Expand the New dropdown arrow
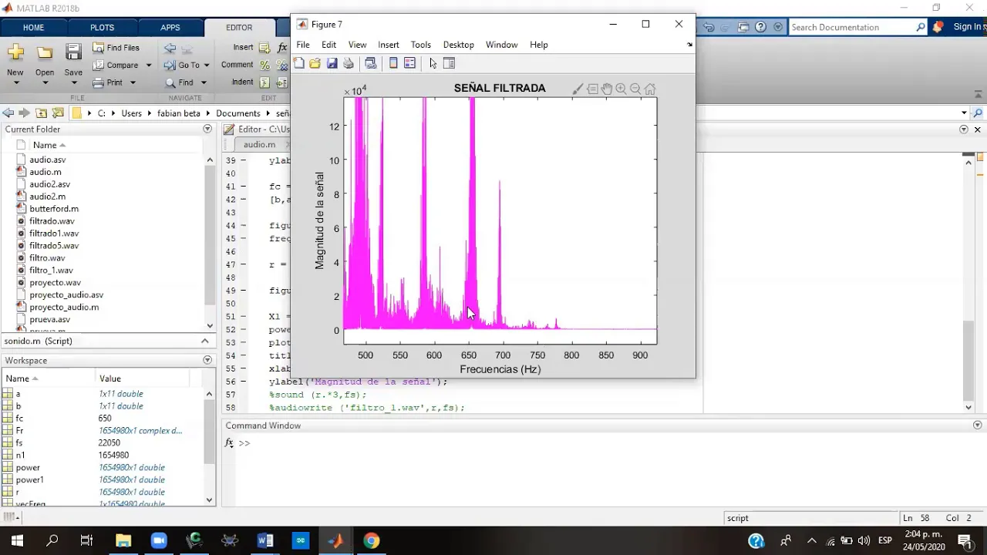Viewport: 987px width, 555px height. [15, 83]
